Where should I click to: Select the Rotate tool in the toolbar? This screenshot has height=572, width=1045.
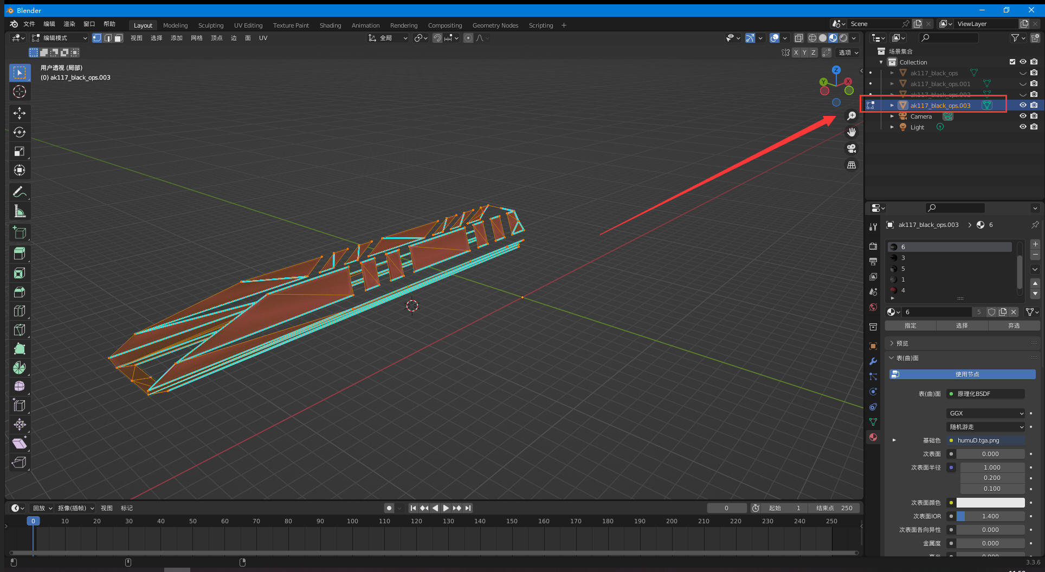(20, 132)
